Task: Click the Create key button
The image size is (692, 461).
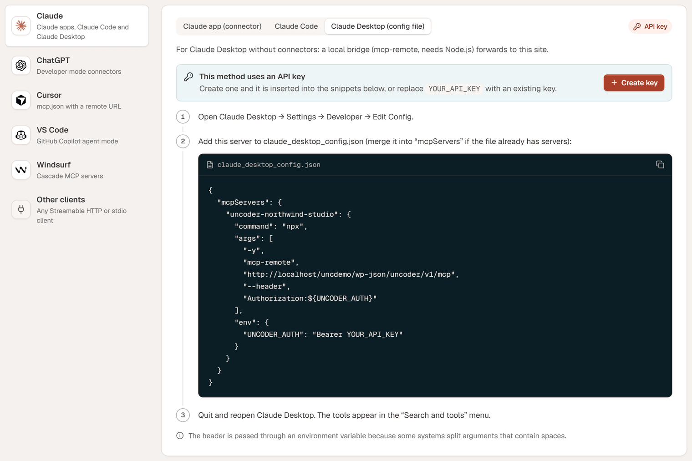Action: pyautogui.click(x=634, y=83)
